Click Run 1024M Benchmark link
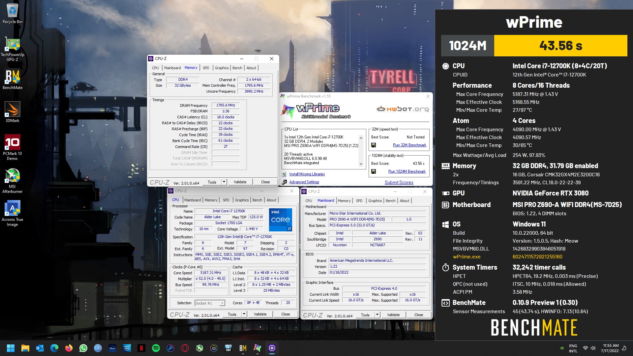The image size is (633, 356). pos(407,171)
